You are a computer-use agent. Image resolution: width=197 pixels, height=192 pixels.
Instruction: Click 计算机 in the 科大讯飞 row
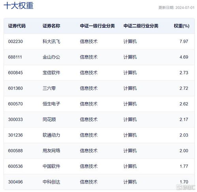pyautogui.click(x=130, y=42)
